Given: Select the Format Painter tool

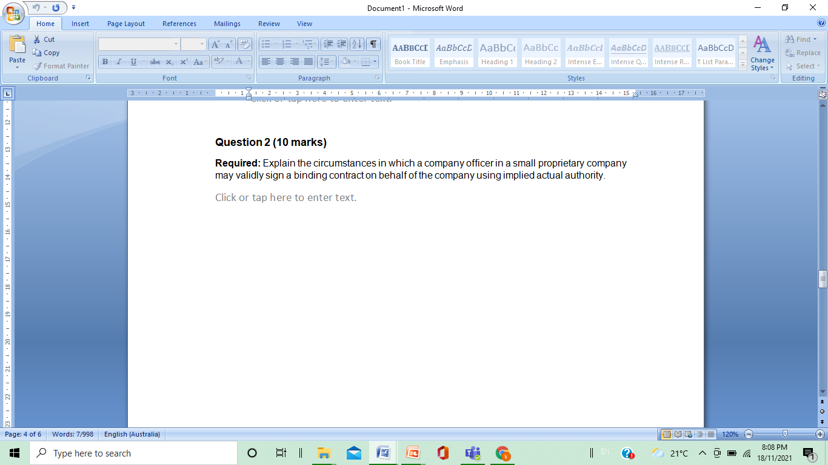Looking at the screenshot, I should click(61, 65).
